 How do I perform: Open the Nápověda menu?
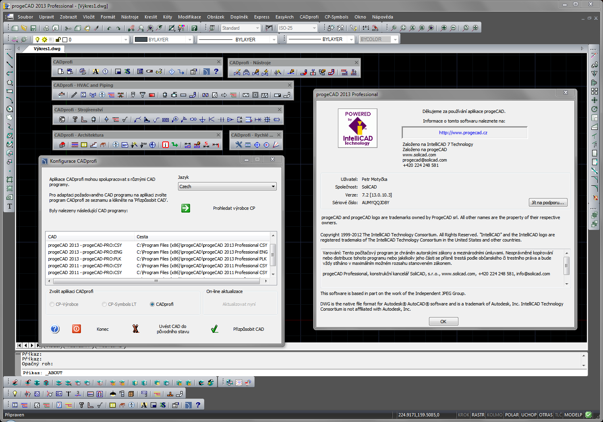tap(382, 17)
